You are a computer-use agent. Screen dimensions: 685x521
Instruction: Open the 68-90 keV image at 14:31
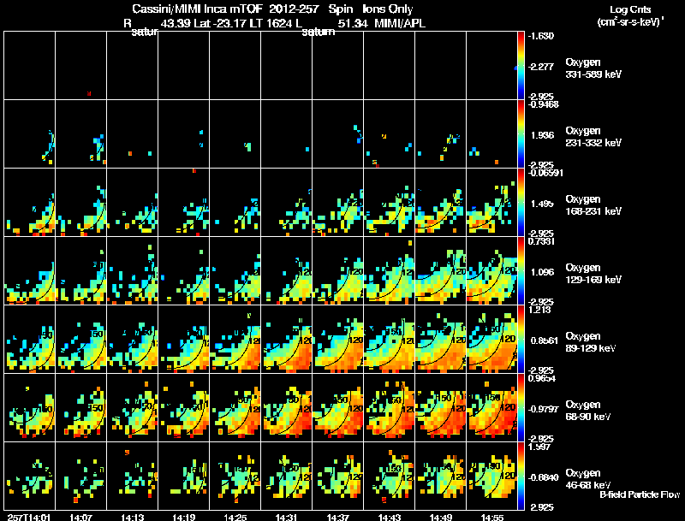(287, 407)
